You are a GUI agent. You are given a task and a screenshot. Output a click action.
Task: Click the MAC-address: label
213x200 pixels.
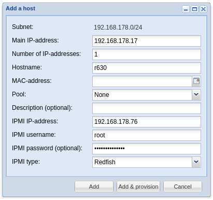[x=32, y=81]
